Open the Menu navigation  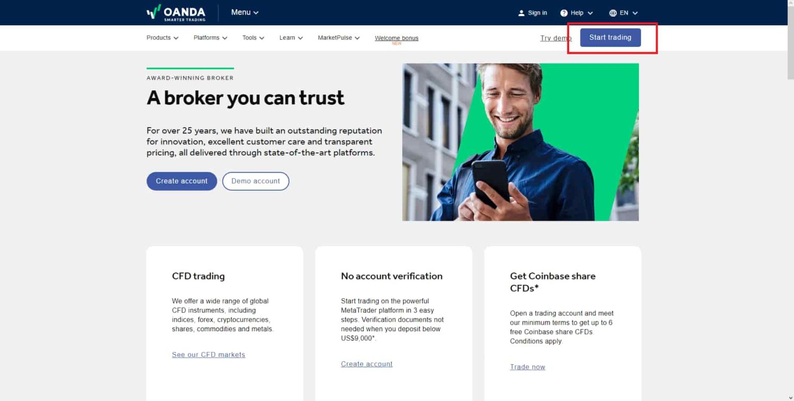point(244,12)
